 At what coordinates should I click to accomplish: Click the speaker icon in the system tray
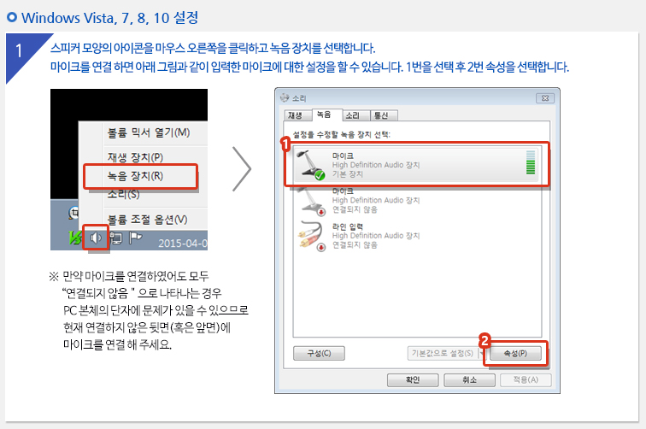click(x=96, y=238)
